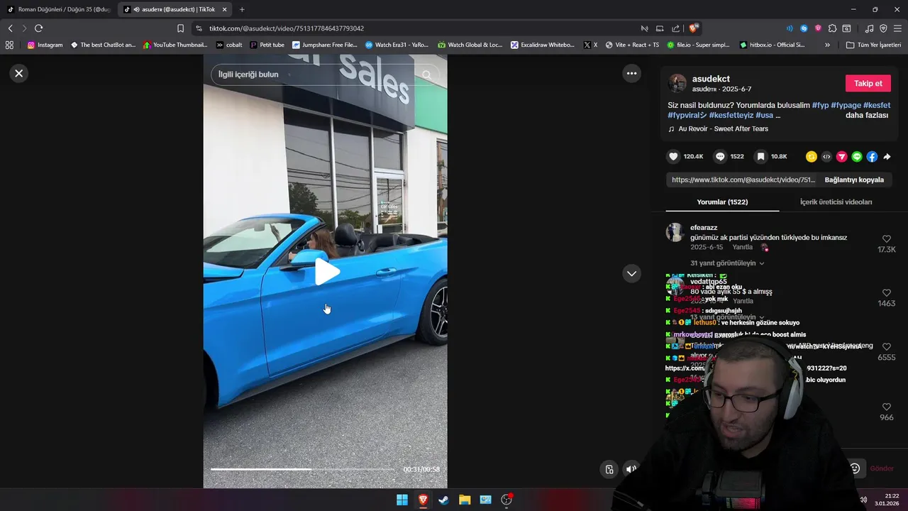
Task: Open the #kesfetteyiz hashtag link
Action: (x=731, y=115)
